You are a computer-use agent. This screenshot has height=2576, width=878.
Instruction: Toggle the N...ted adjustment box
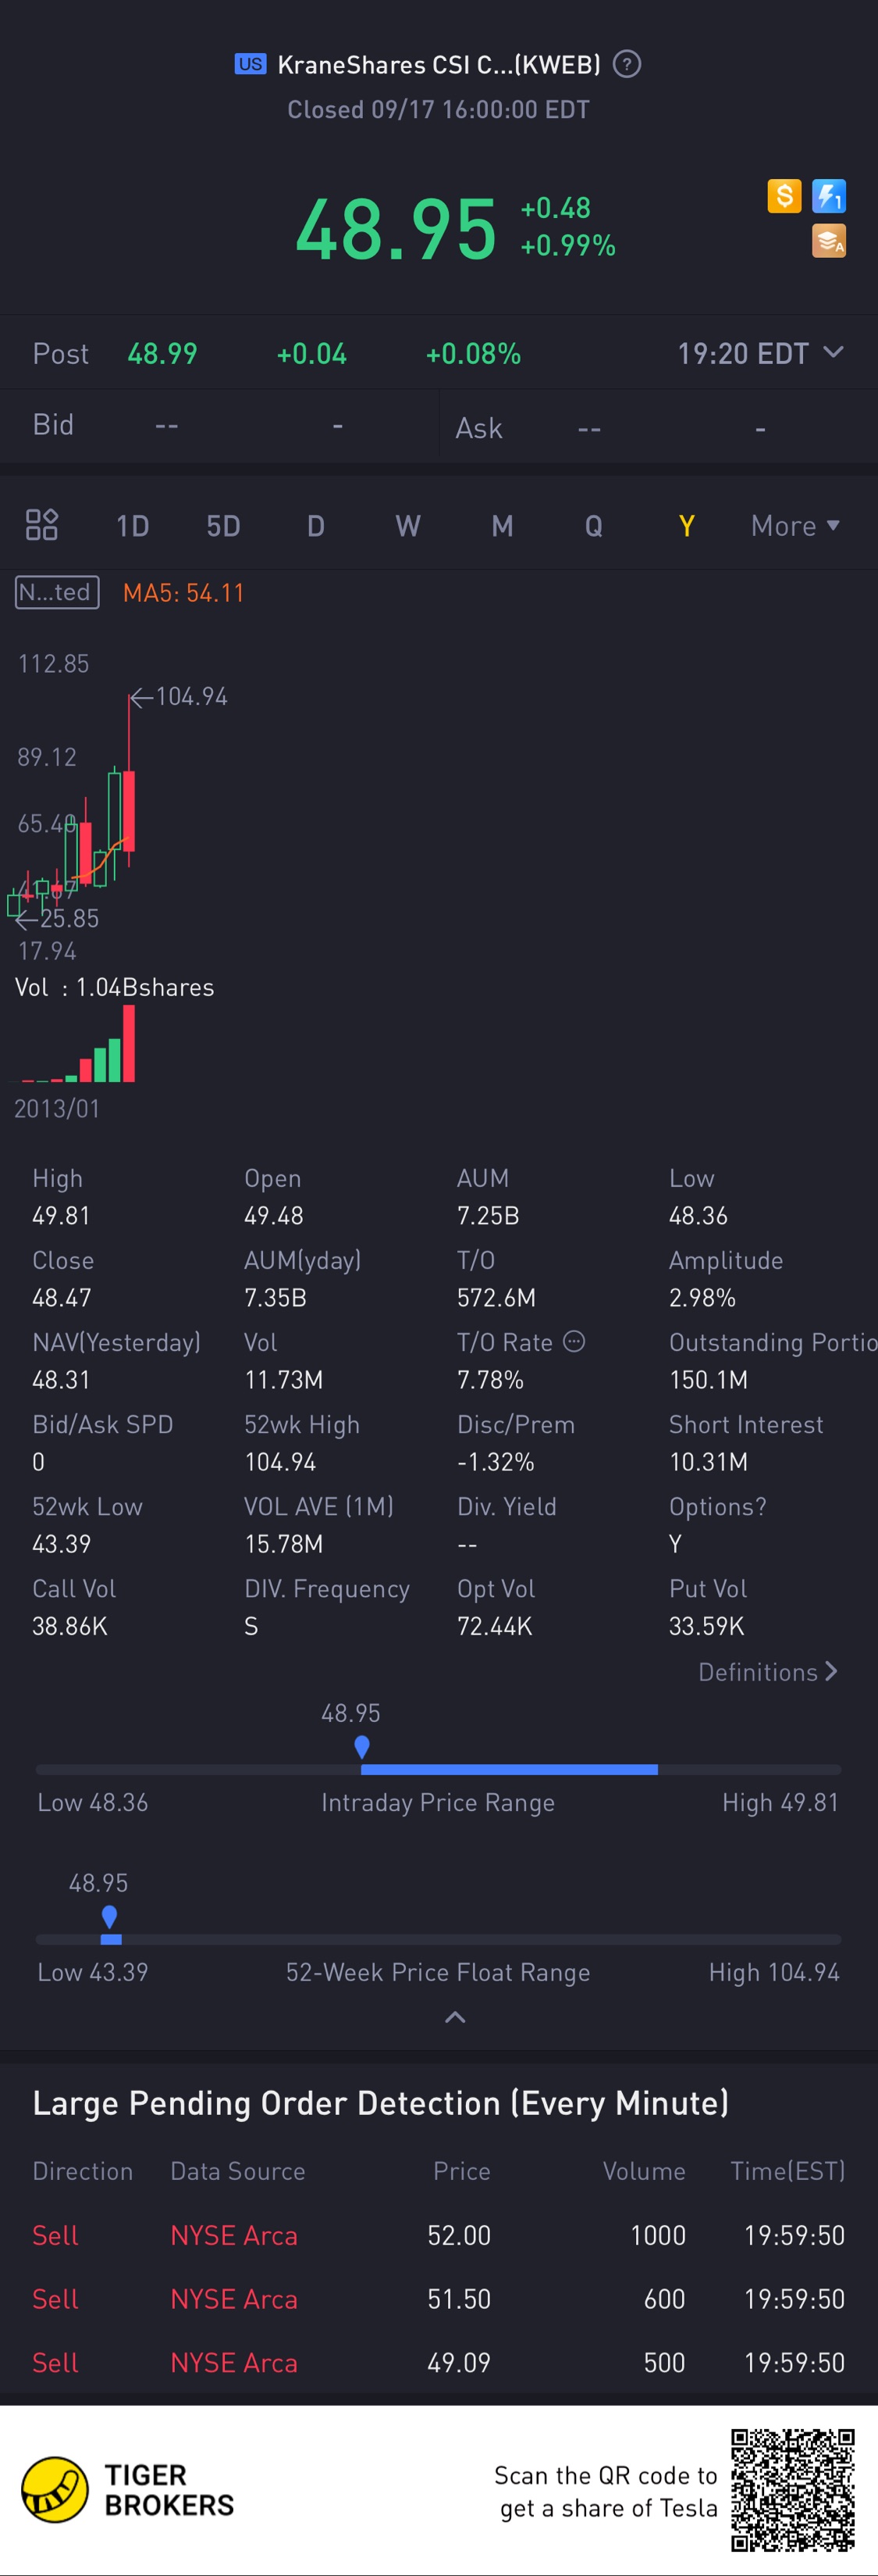click(x=57, y=593)
